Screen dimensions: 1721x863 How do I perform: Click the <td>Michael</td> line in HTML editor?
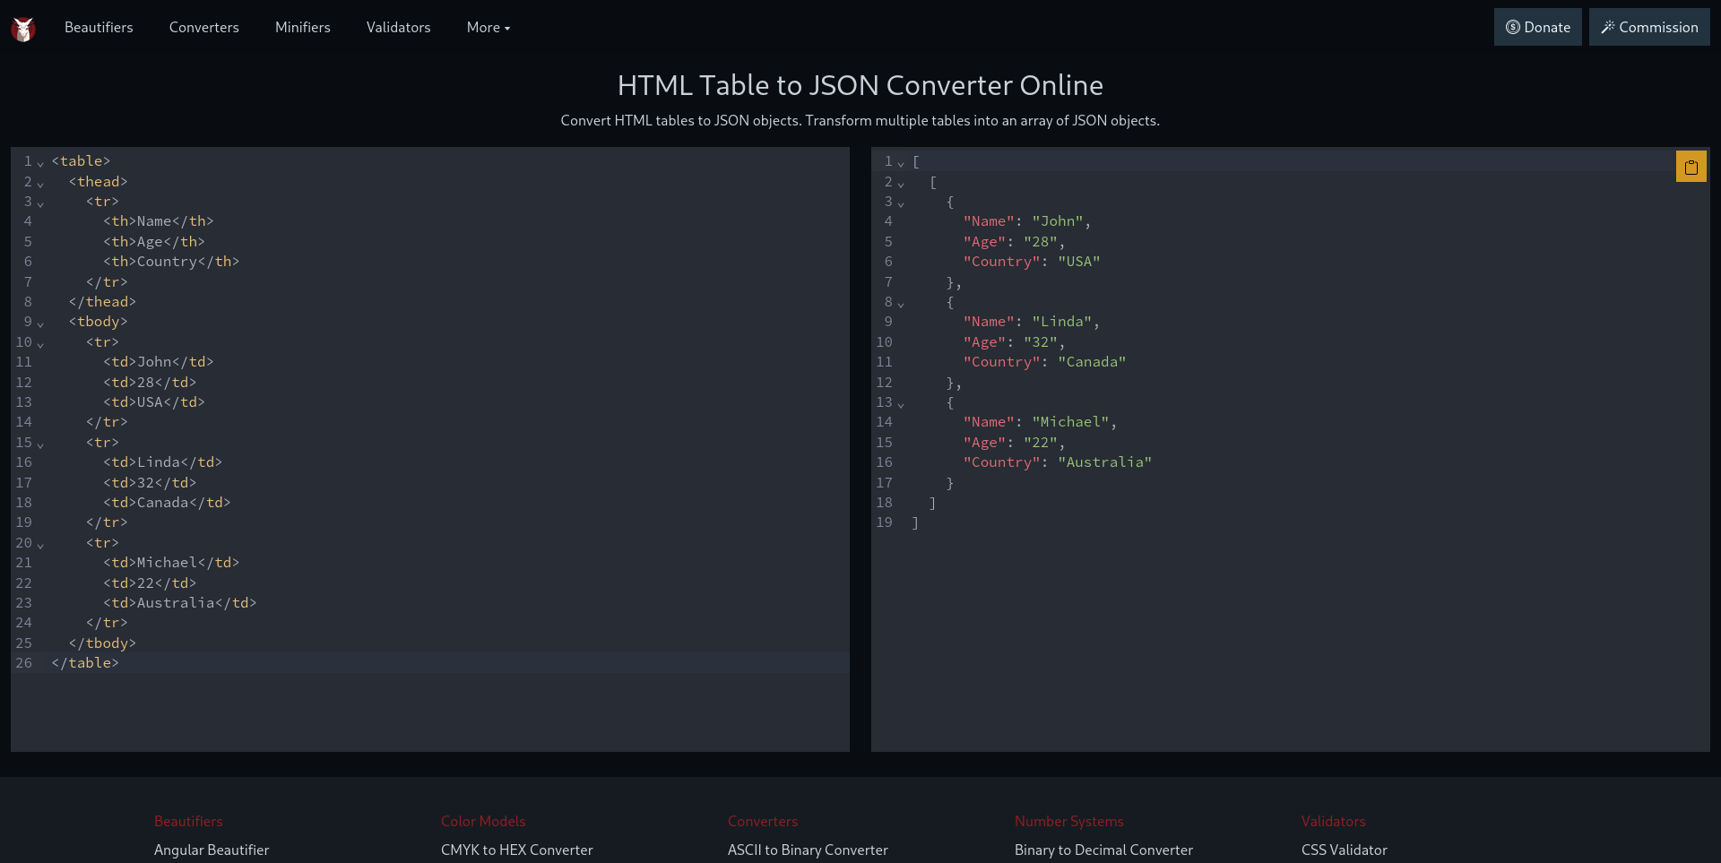(171, 563)
